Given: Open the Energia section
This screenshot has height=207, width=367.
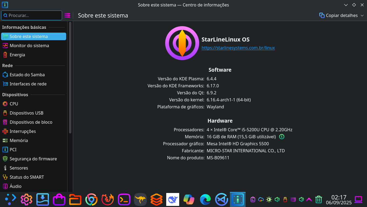Looking at the screenshot, I should coord(17,55).
